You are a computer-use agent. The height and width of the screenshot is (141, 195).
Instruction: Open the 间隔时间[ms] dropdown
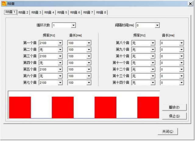[x=157, y=25]
